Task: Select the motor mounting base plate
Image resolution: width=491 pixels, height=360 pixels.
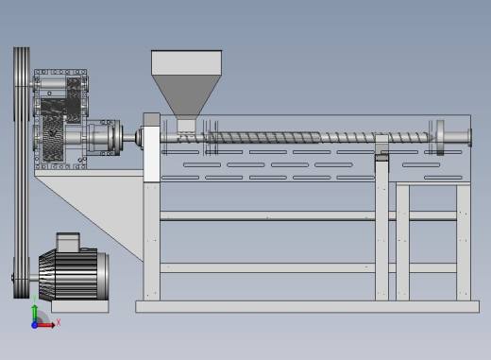Action: [x=80, y=306]
